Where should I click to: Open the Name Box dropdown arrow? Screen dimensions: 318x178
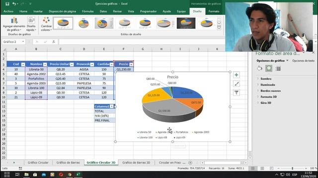click(23, 42)
